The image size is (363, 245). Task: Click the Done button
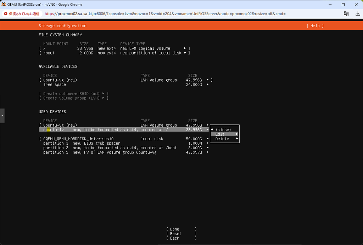[x=181, y=229]
